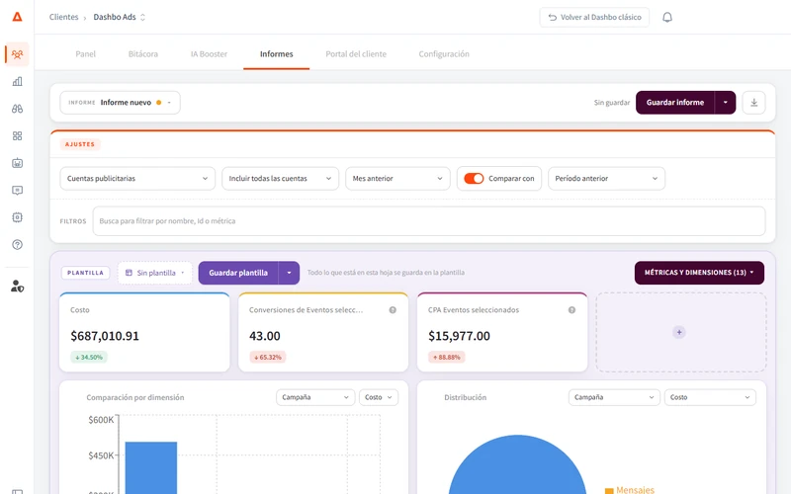Open the Informe nuevo report selector
The height and width of the screenshot is (494, 791).
point(120,103)
